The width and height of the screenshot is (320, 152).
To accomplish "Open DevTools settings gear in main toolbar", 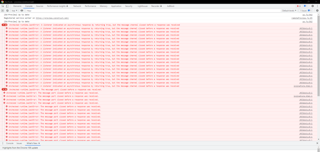I will pos(312,6).
